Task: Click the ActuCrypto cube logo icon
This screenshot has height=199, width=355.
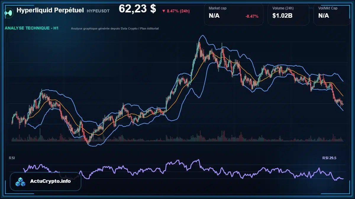Action: coord(21,182)
